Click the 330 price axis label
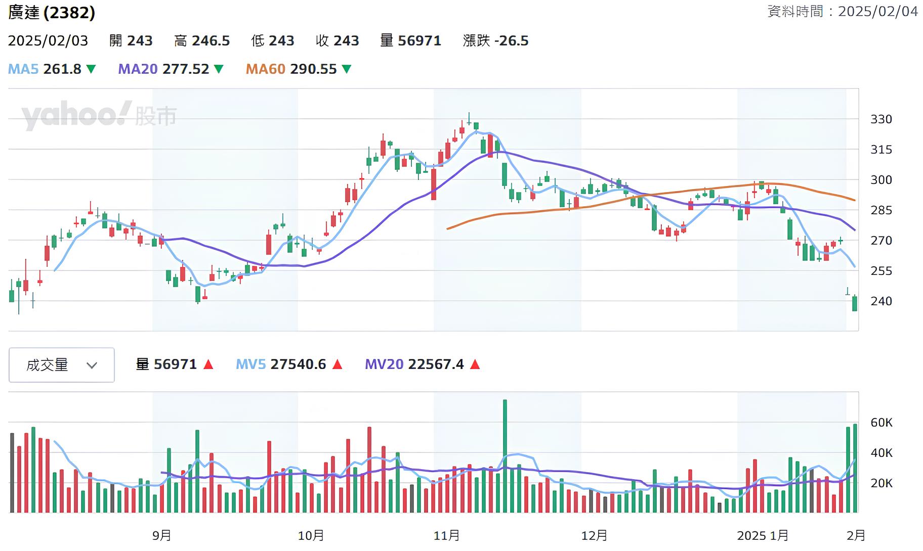The width and height of the screenshot is (923, 551). pyautogui.click(x=881, y=119)
